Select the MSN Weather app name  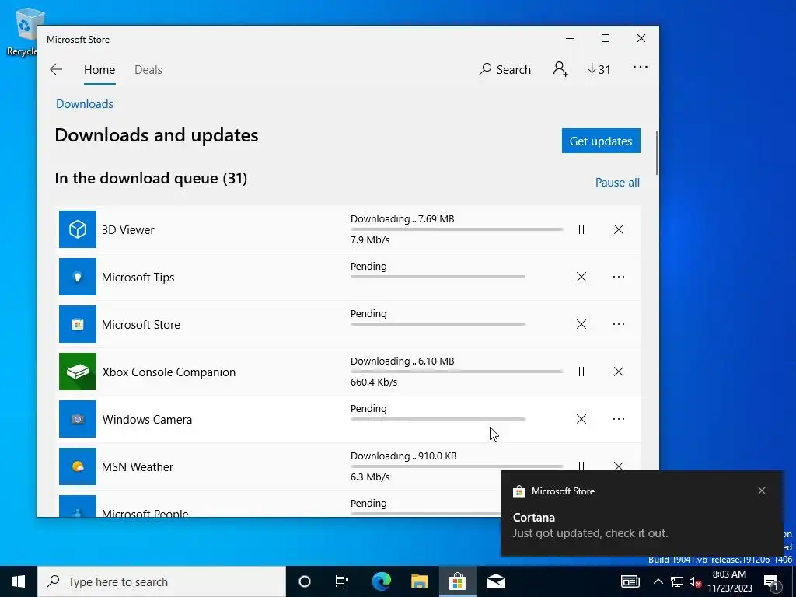click(138, 467)
